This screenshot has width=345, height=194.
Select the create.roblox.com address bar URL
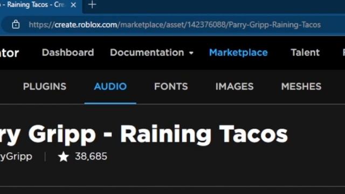pos(175,25)
